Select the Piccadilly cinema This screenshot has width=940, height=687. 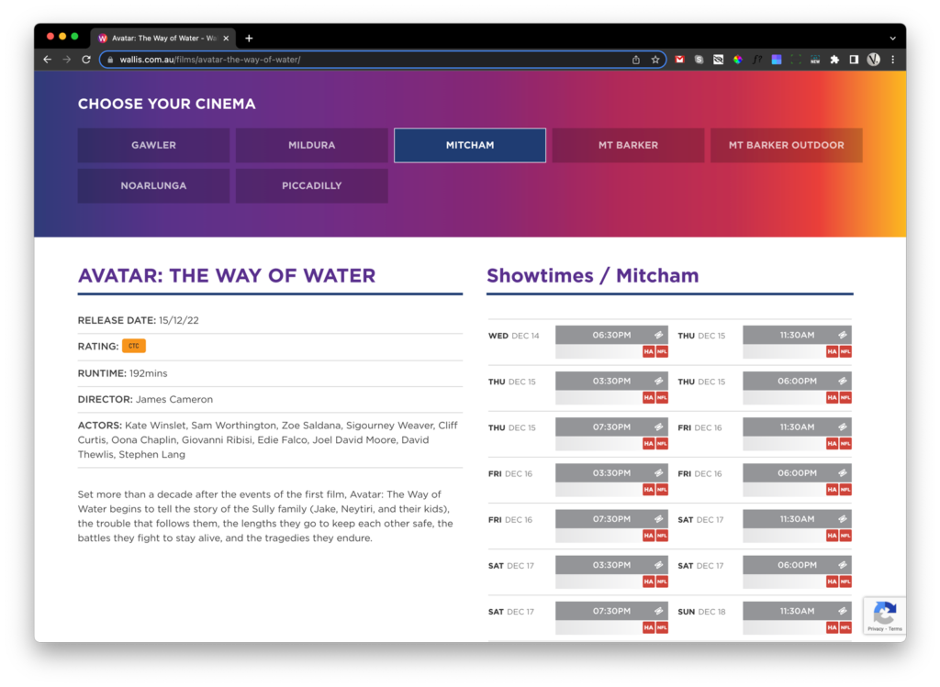point(312,185)
